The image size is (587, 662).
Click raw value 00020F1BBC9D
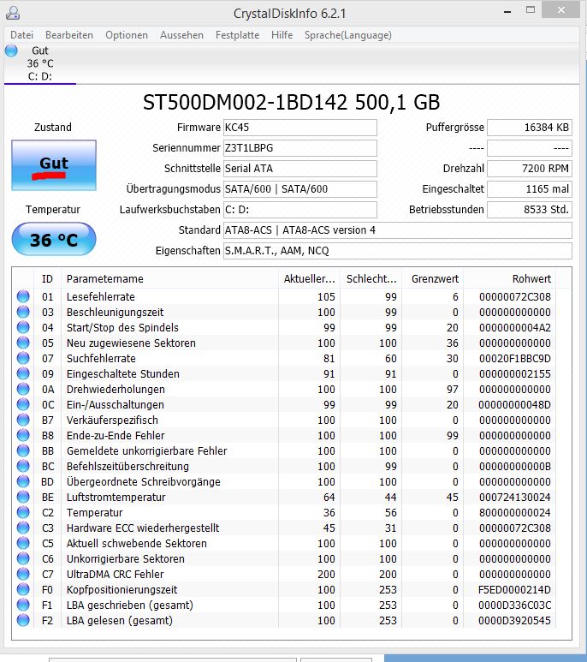coord(514,359)
